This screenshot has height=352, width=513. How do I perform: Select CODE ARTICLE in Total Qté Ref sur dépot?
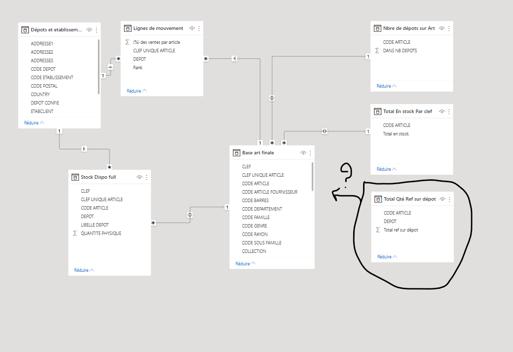pyautogui.click(x=397, y=213)
